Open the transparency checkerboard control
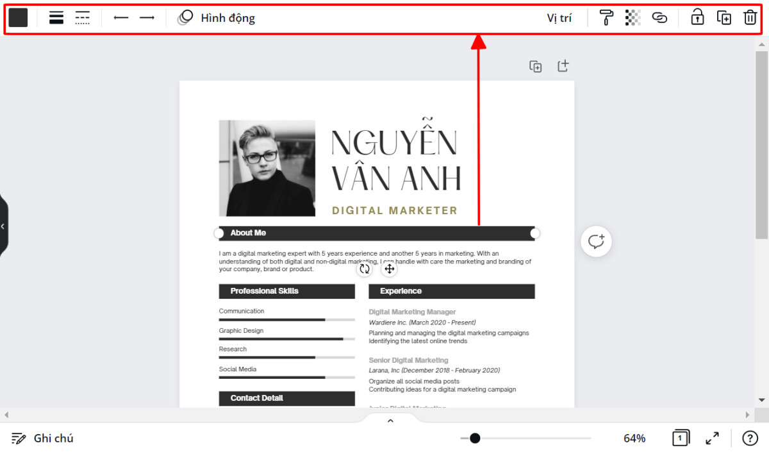769x452 pixels. [x=633, y=18]
